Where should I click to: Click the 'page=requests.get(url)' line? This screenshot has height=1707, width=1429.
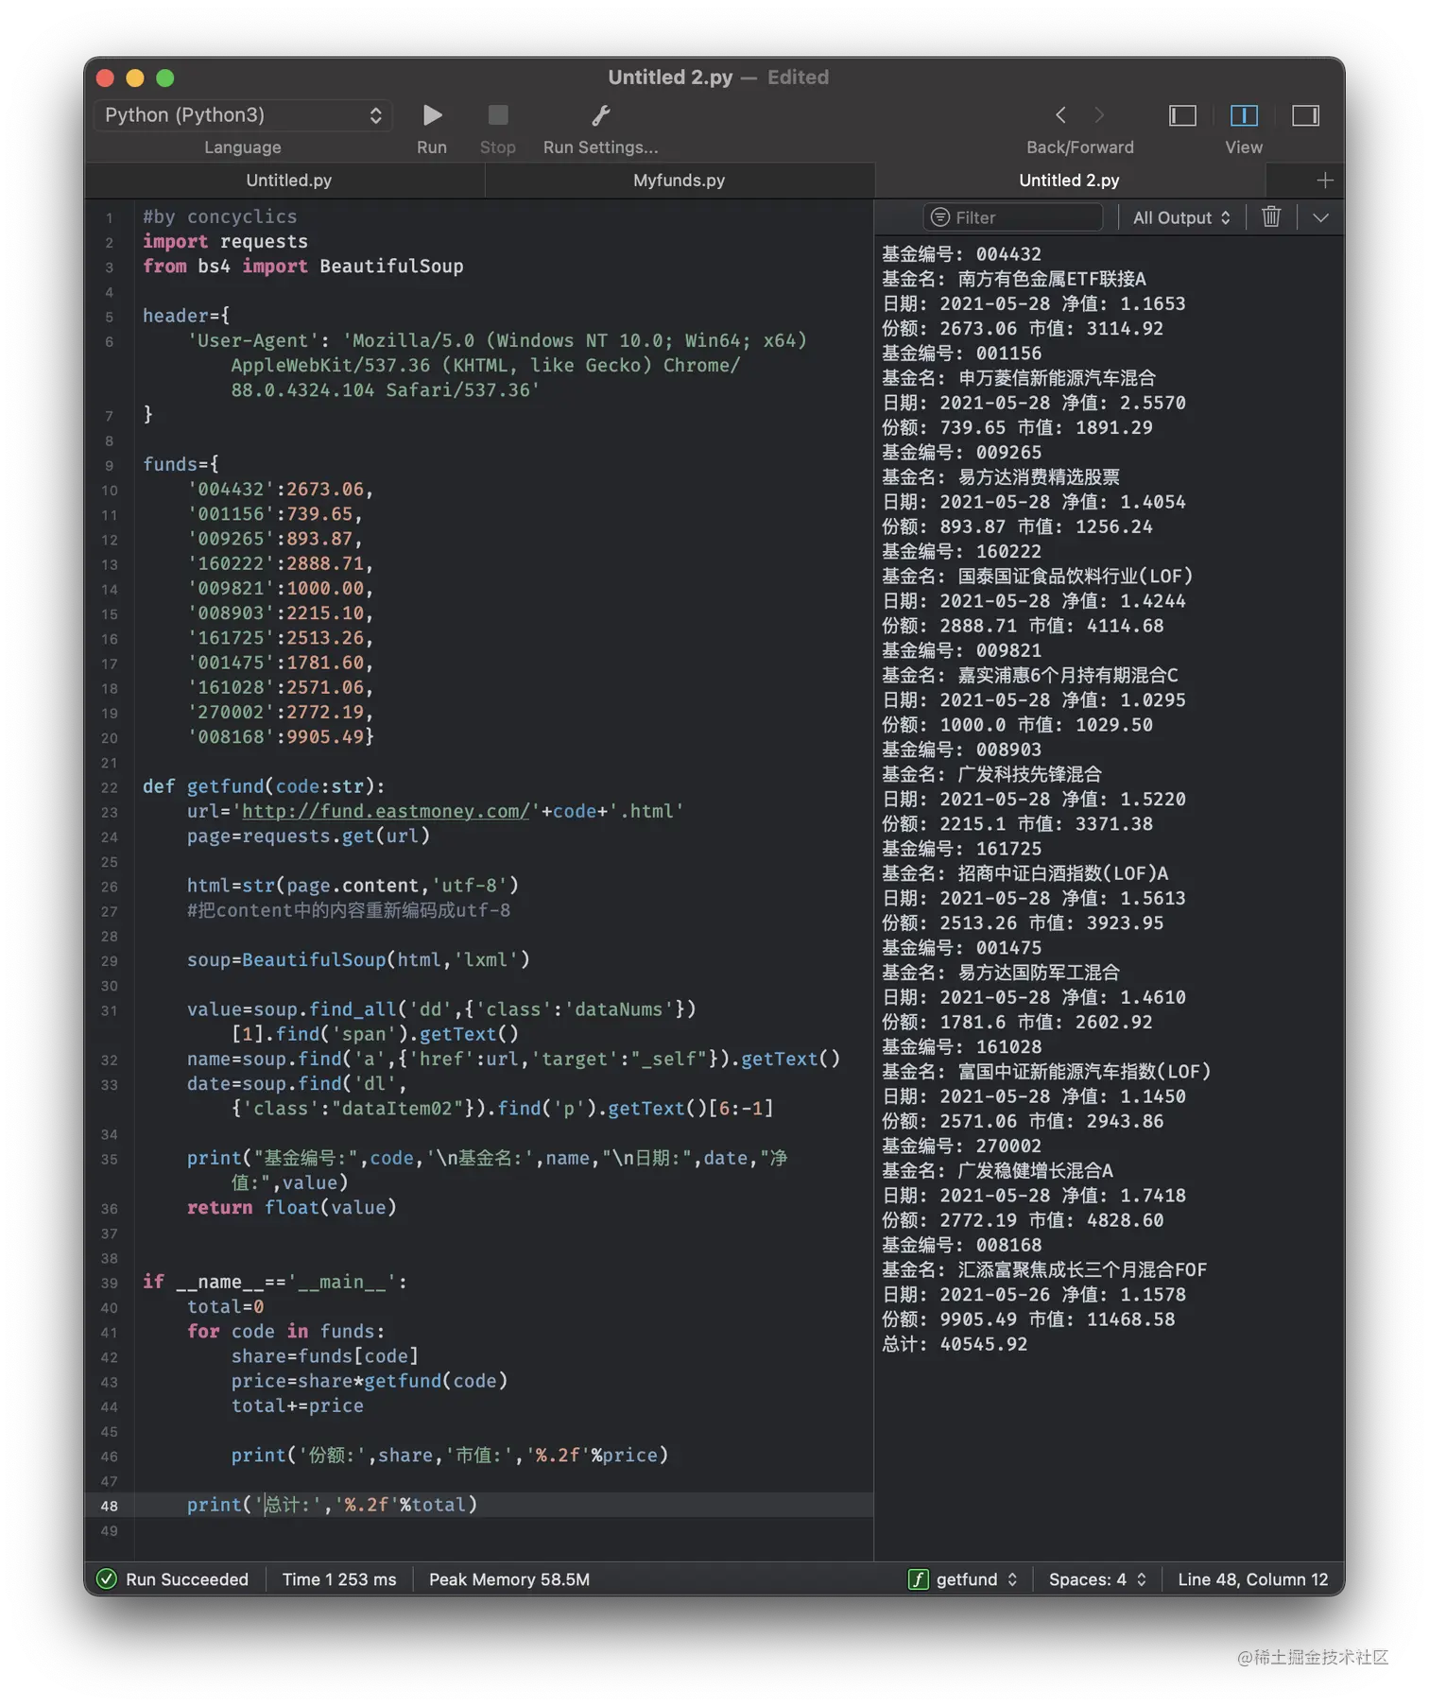point(308,836)
